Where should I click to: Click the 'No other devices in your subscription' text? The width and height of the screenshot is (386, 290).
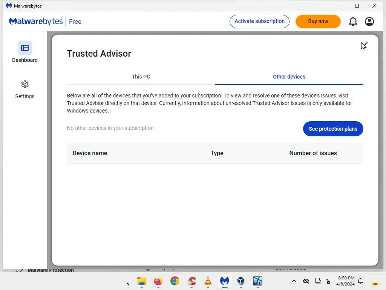click(x=110, y=128)
